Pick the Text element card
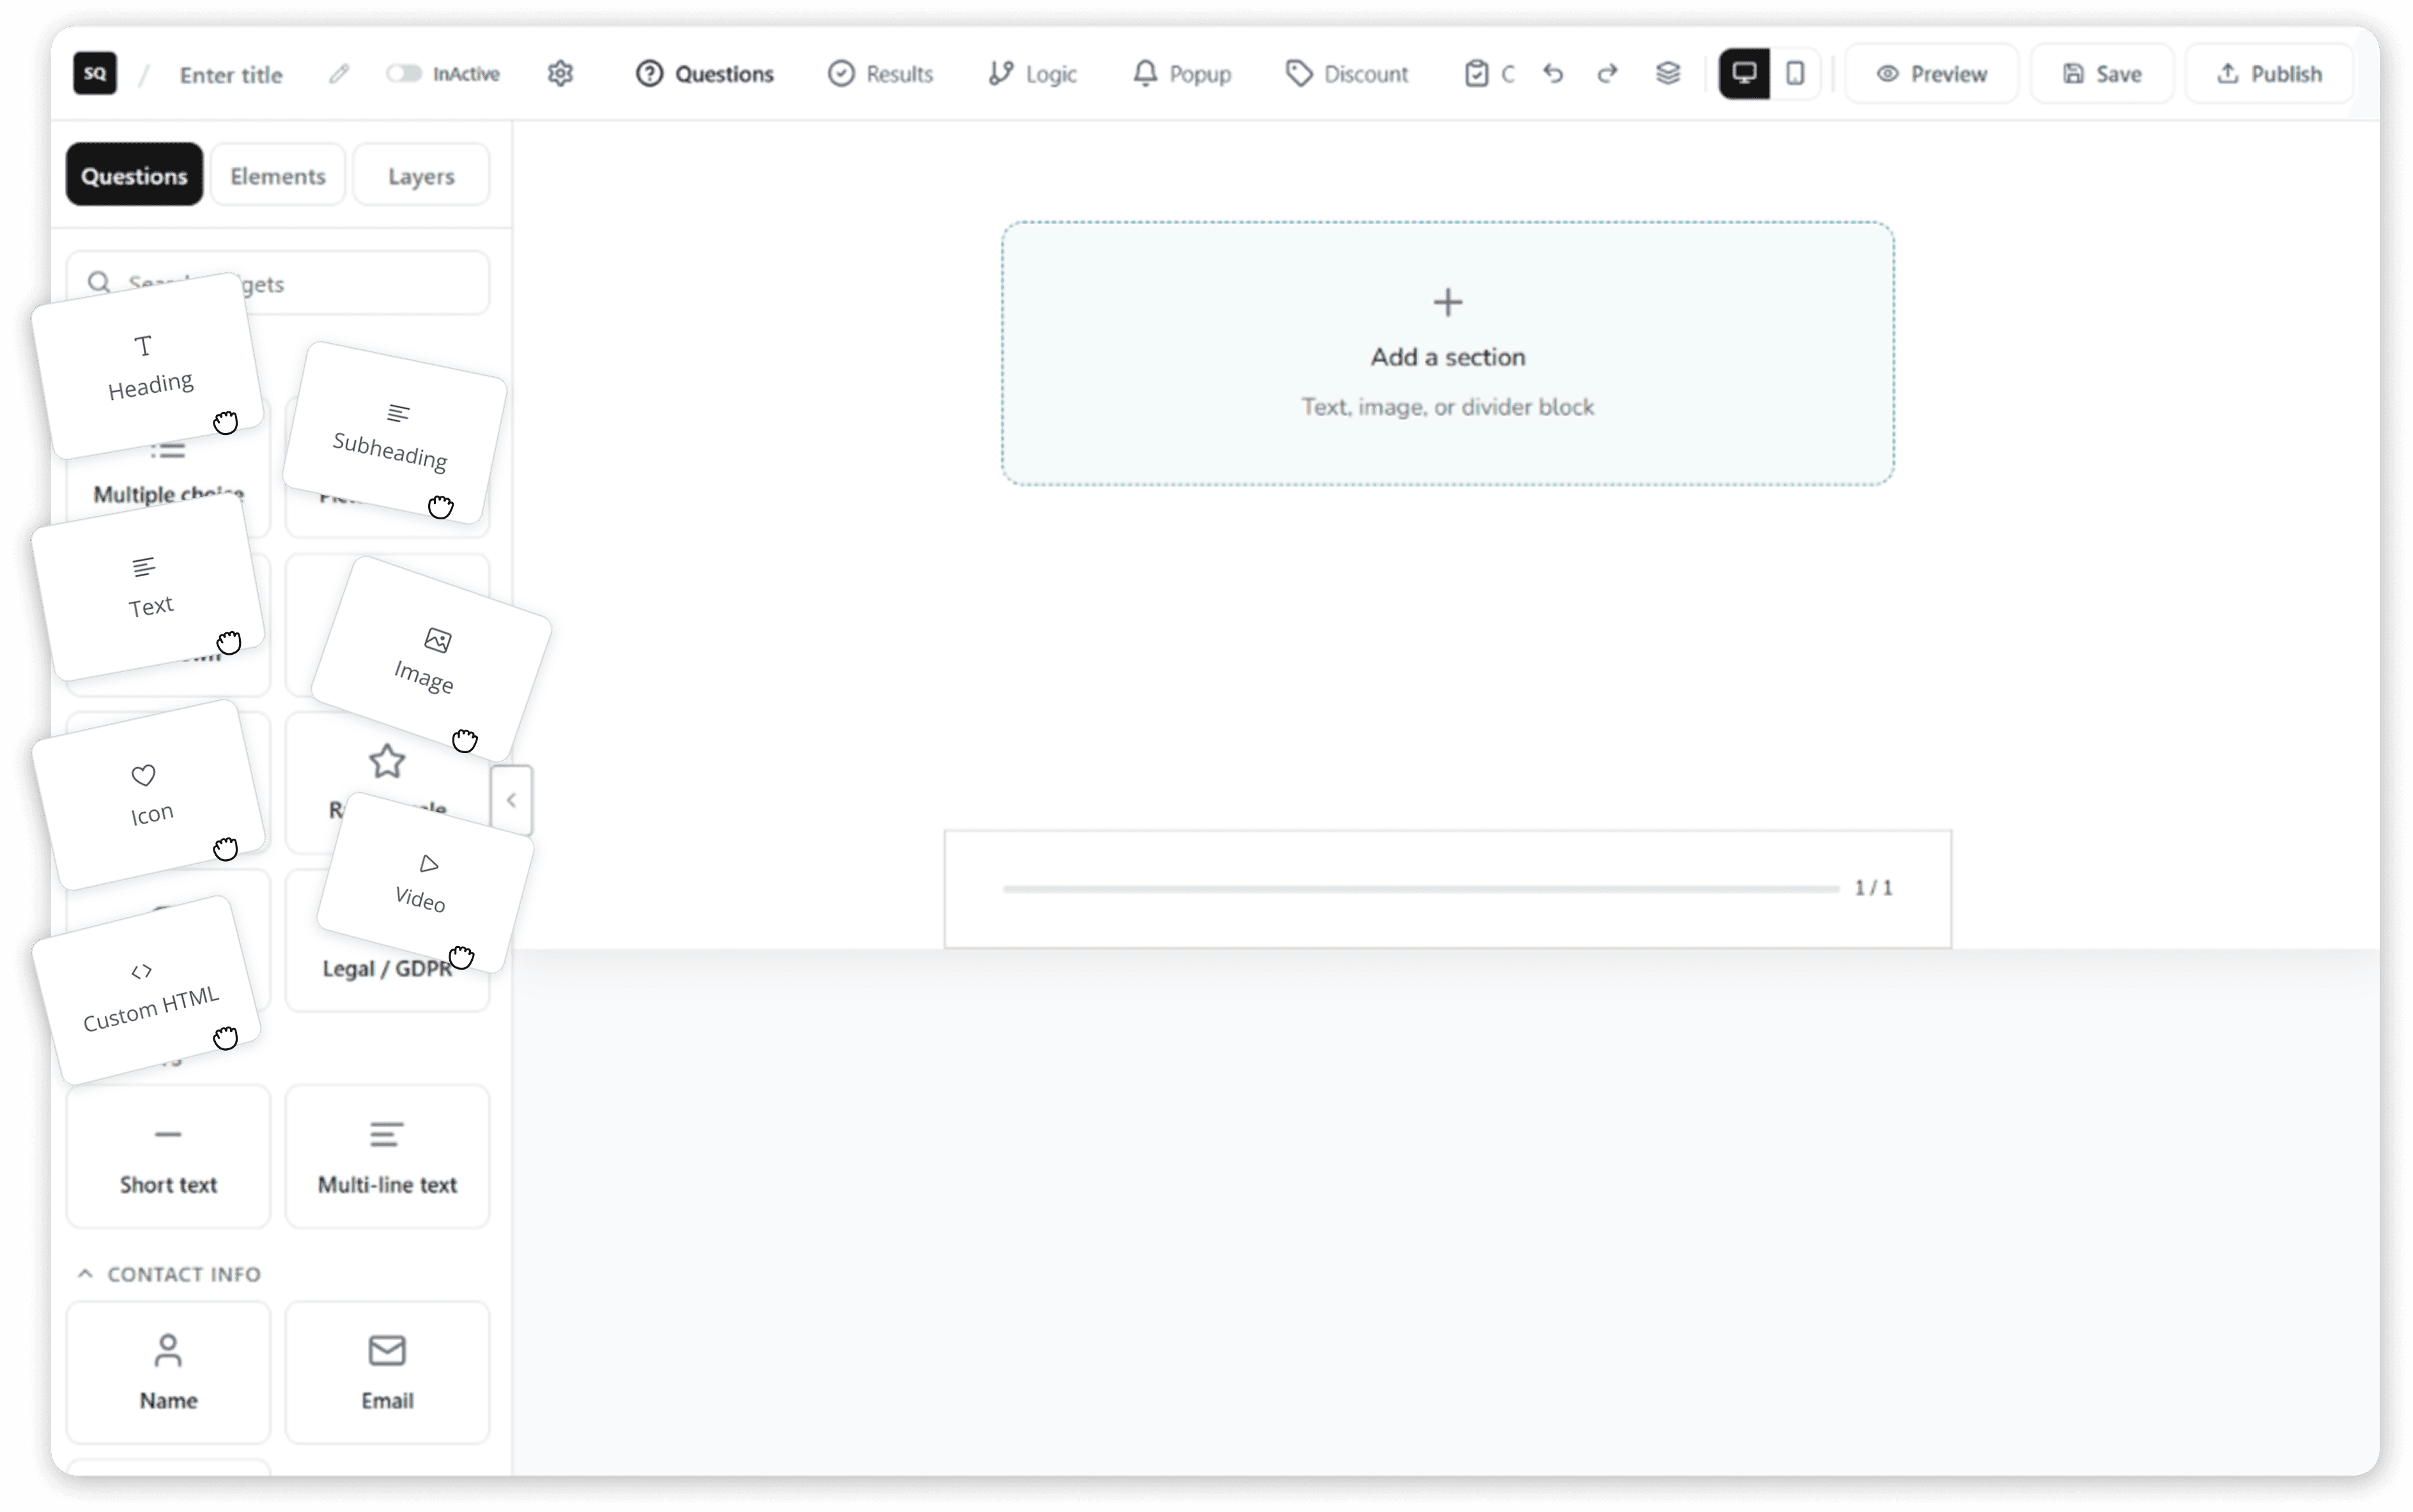This screenshot has height=1512, width=2413. click(x=147, y=587)
